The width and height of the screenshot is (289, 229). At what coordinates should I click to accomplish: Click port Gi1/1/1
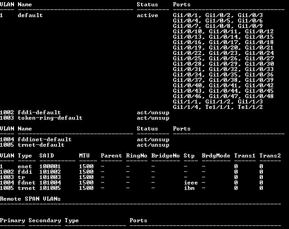185,102
